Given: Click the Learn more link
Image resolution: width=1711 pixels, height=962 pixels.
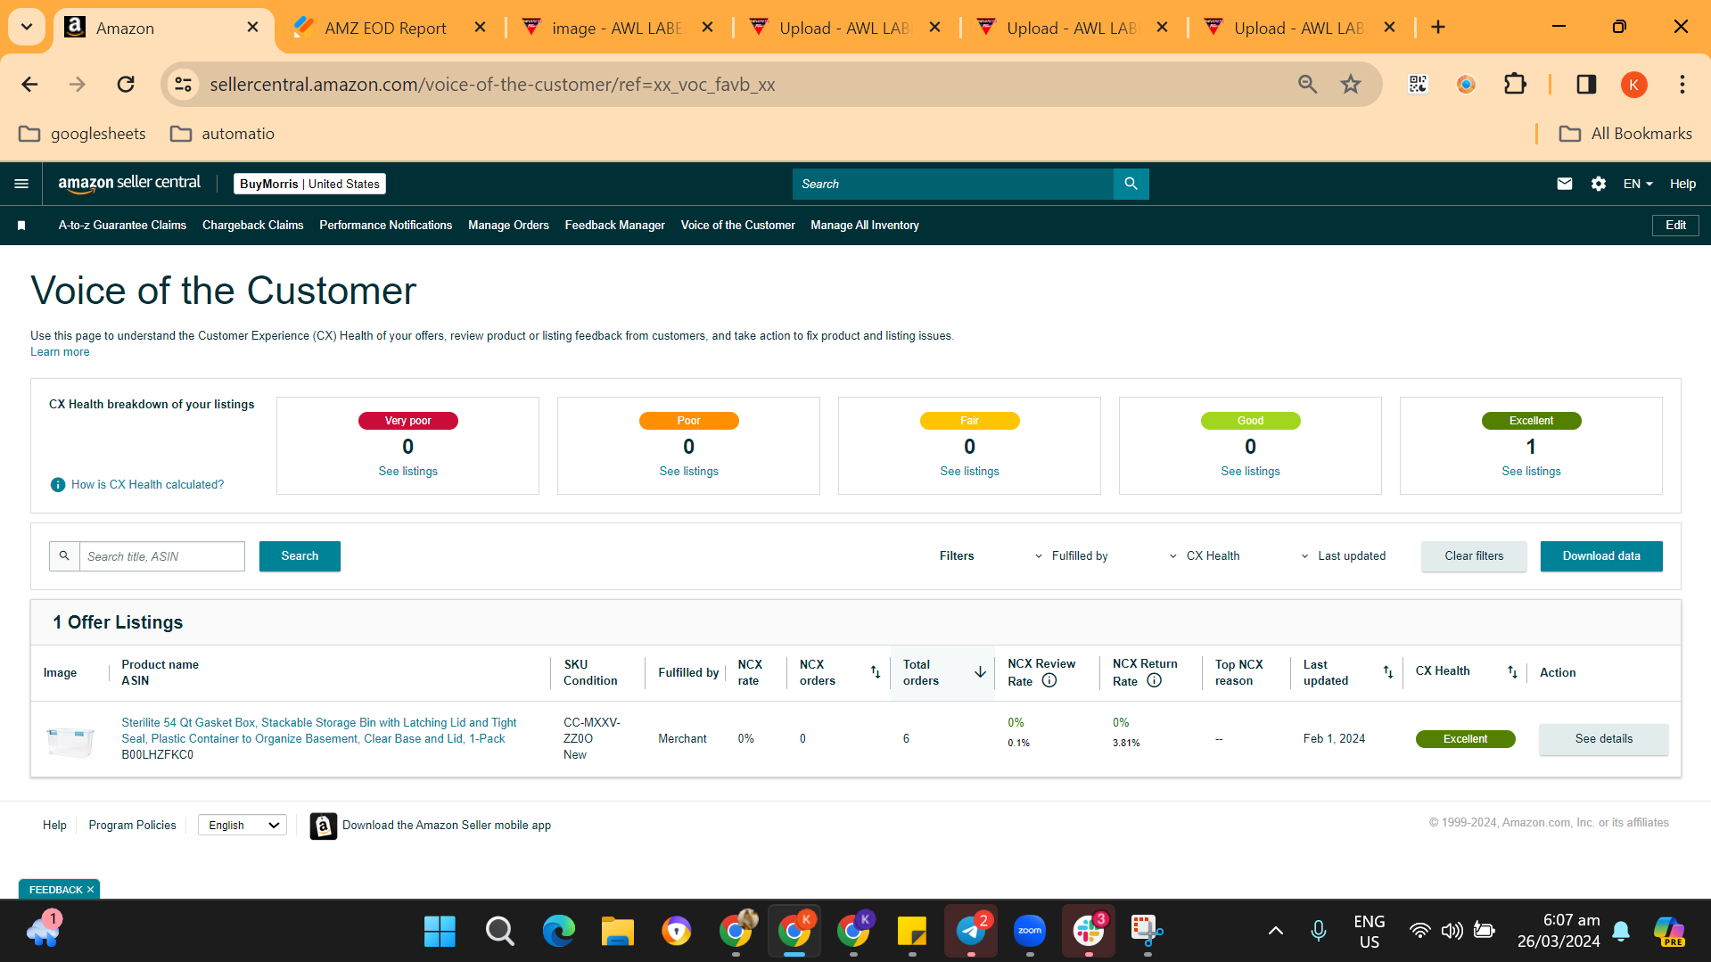Looking at the screenshot, I should click(60, 352).
